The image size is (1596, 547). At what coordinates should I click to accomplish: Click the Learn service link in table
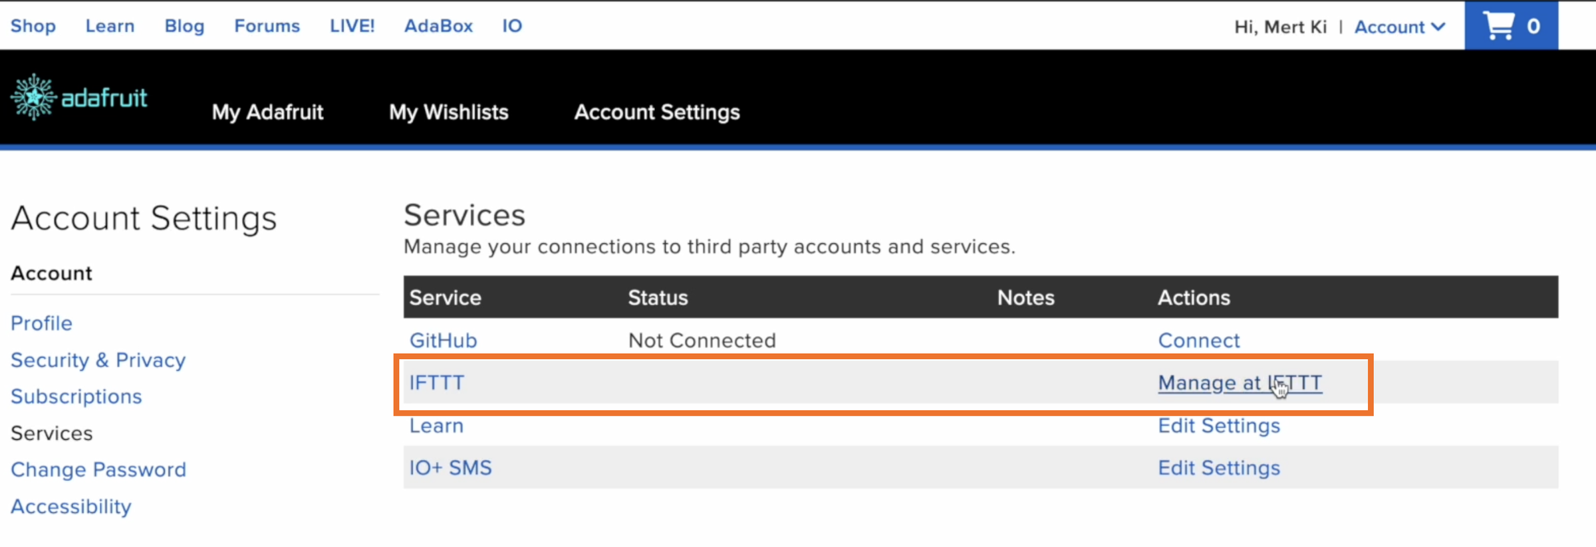[x=436, y=426]
